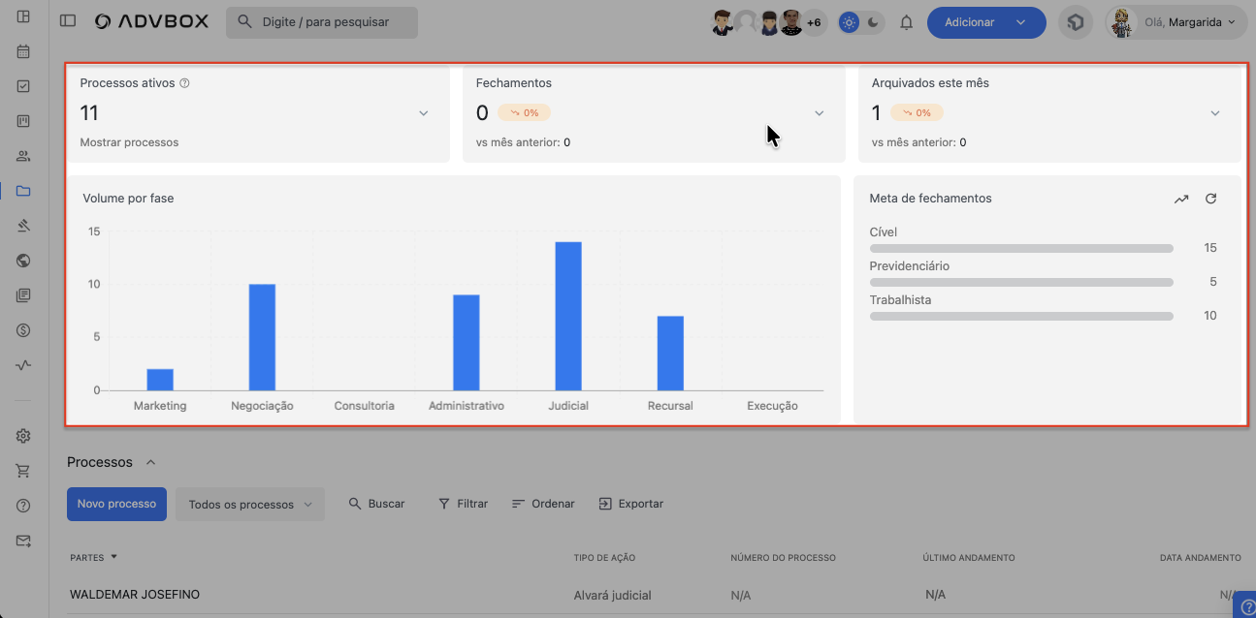Open the financial dollar icon in sidebar
This screenshot has height=618, width=1256.
[x=23, y=330]
